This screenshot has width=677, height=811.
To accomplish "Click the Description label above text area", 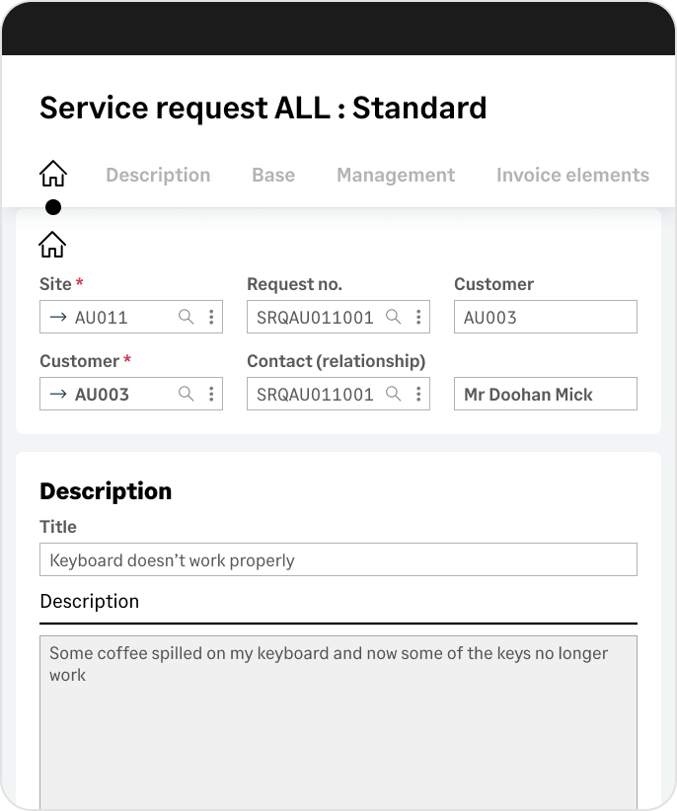I will tap(90, 601).
